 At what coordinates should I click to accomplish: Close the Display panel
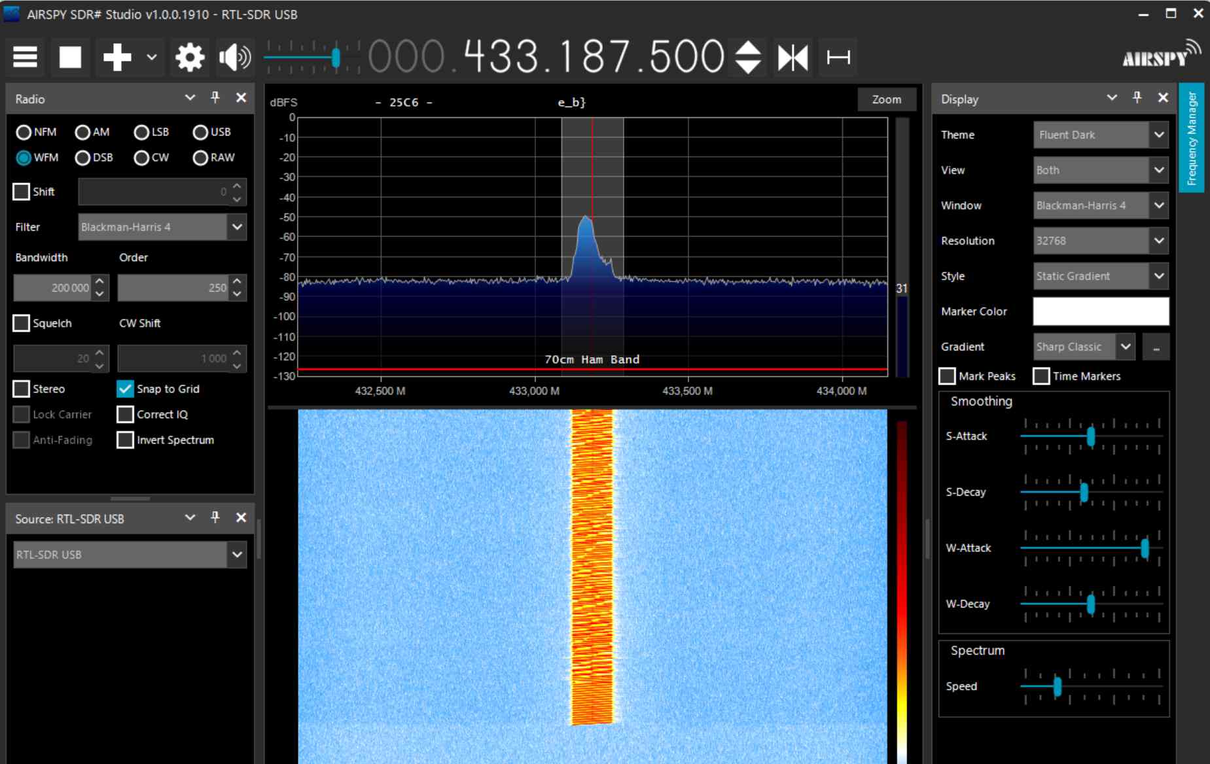[1163, 98]
